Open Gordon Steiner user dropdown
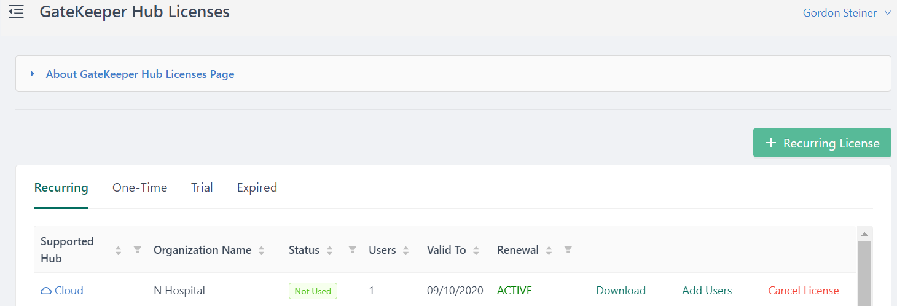The height and width of the screenshot is (306, 897). click(x=846, y=13)
